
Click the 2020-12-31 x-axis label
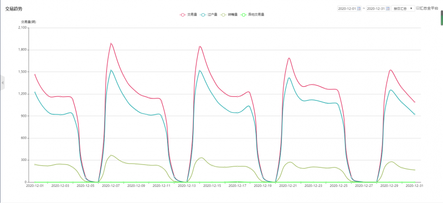tap(414, 186)
